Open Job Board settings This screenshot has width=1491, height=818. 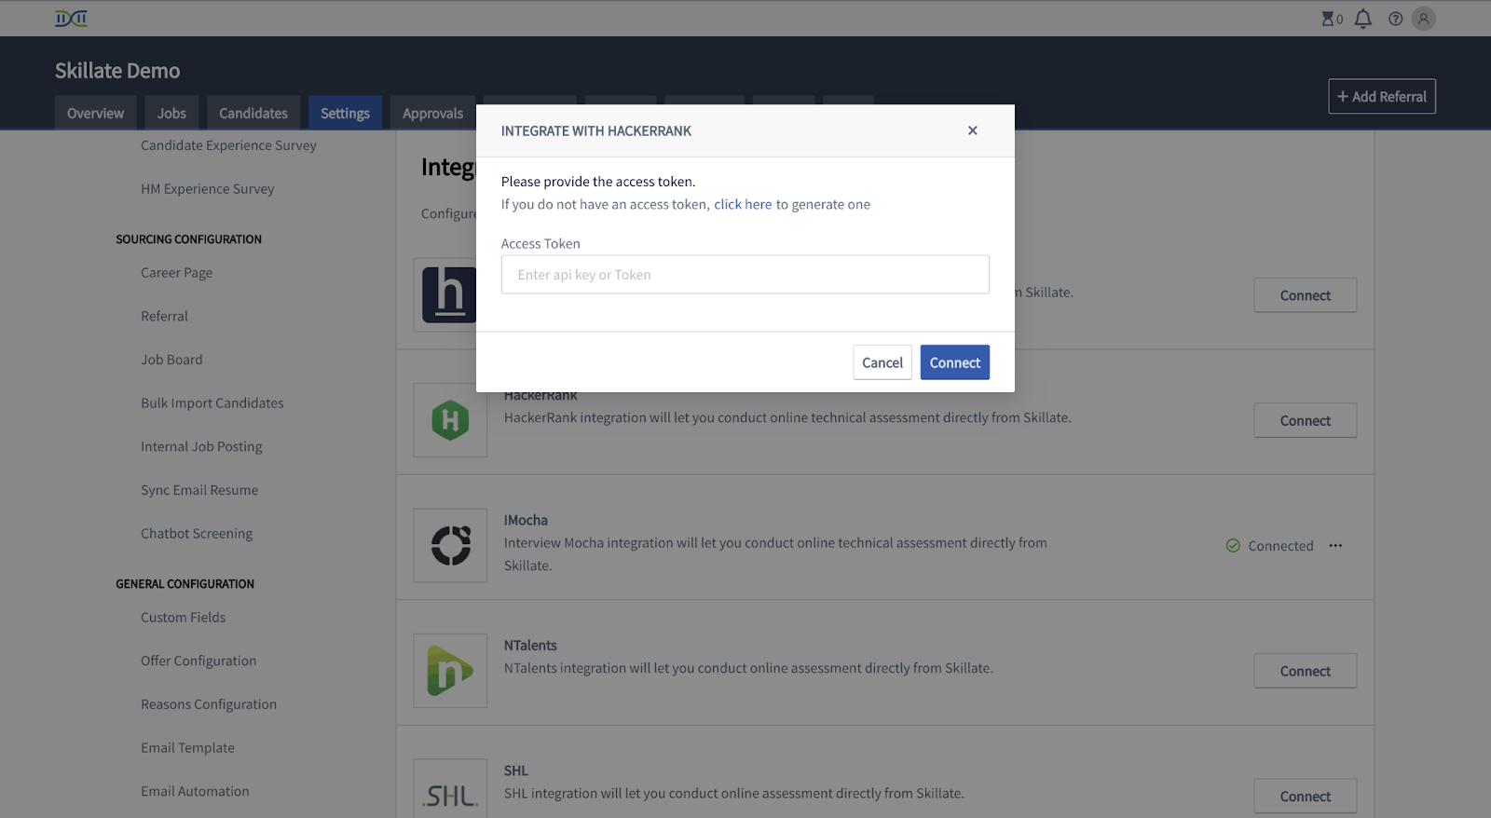point(171,360)
